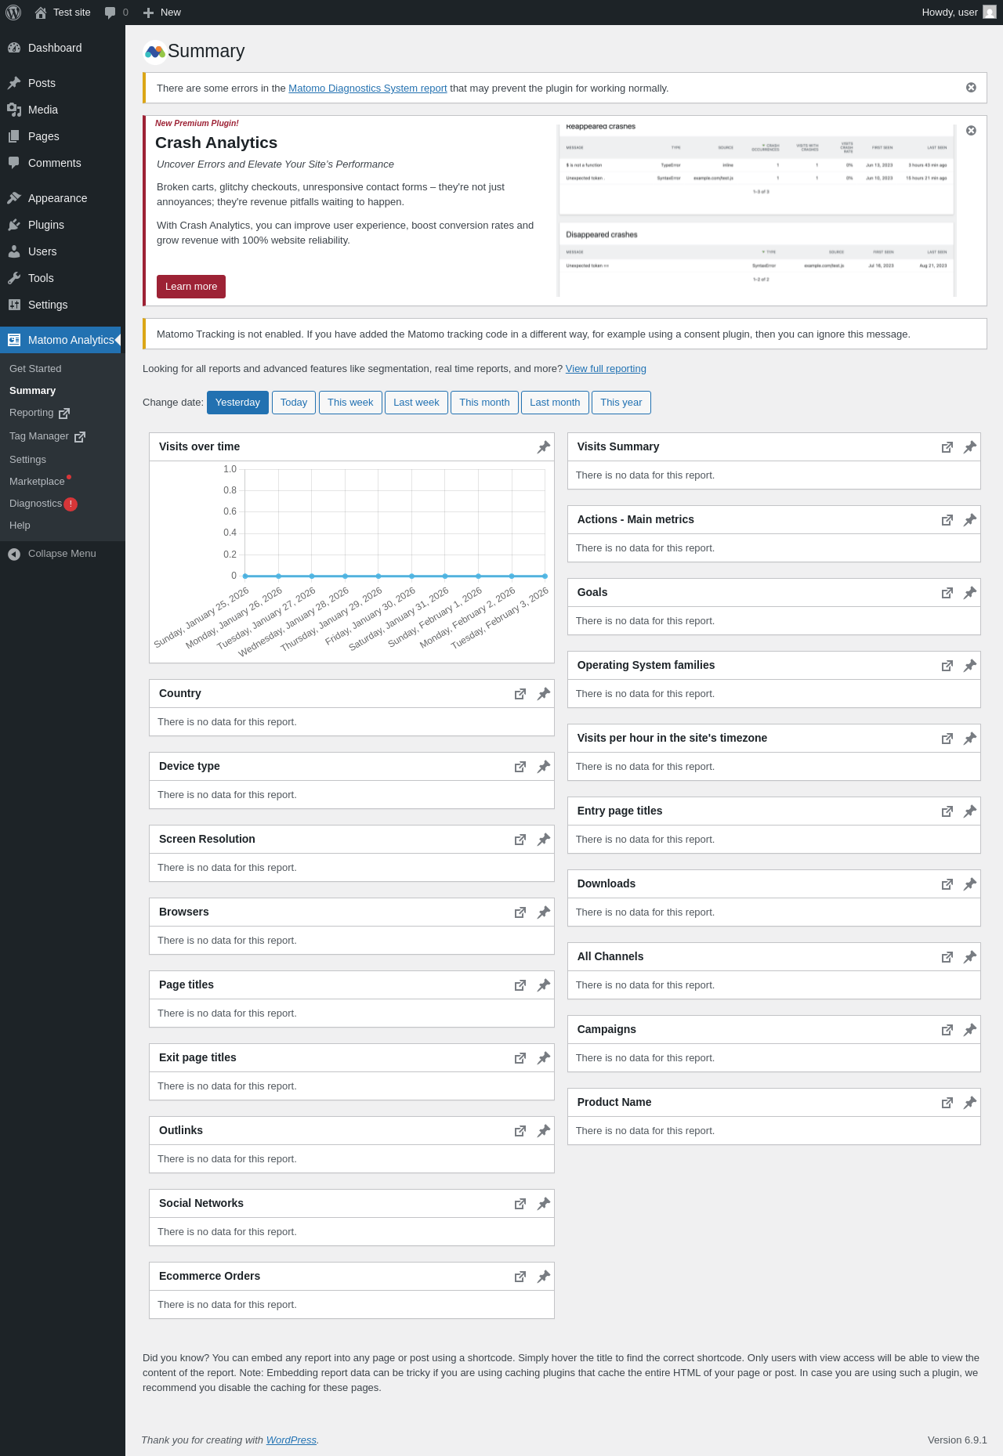Pin the Goals widget to dashboard

pyautogui.click(x=969, y=593)
